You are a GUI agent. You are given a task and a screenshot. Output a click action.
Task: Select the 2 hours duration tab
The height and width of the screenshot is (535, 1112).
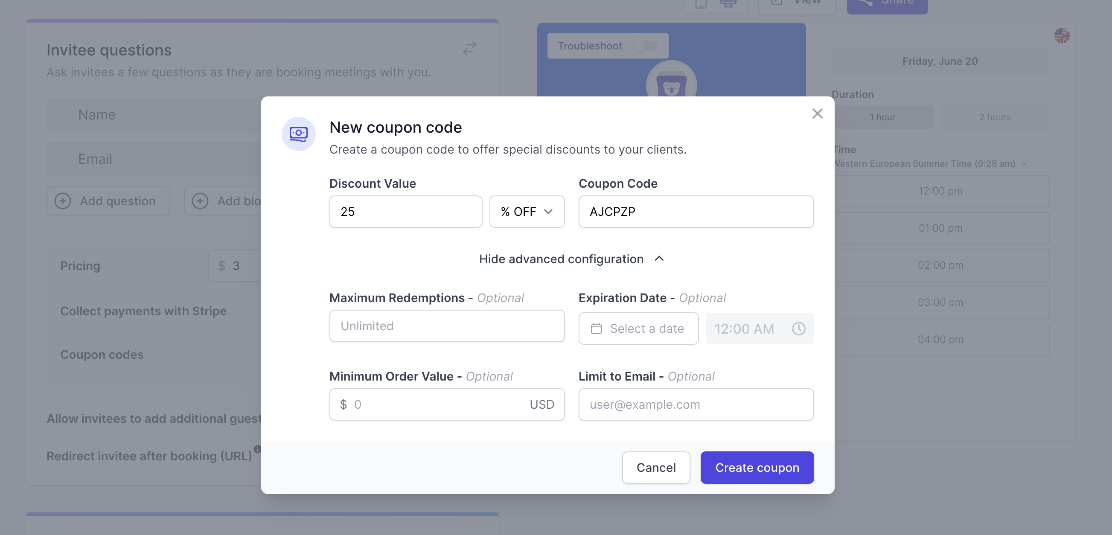pyautogui.click(x=995, y=117)
